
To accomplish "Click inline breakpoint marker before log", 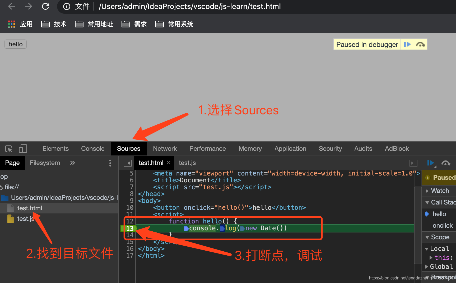I will tap(222, 228).
